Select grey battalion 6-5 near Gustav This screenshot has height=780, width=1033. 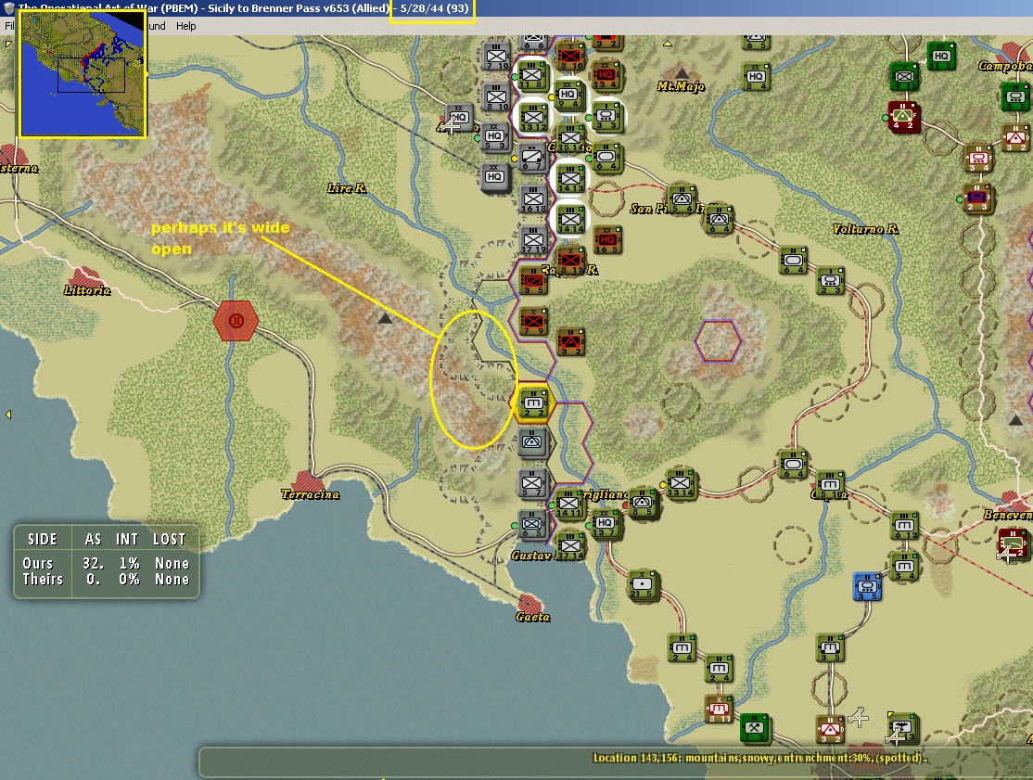pyautogui.click(x=532, y=525)
